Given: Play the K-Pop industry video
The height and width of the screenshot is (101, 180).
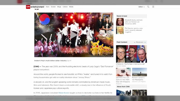Looking at the screenshot, I should 74,35.
